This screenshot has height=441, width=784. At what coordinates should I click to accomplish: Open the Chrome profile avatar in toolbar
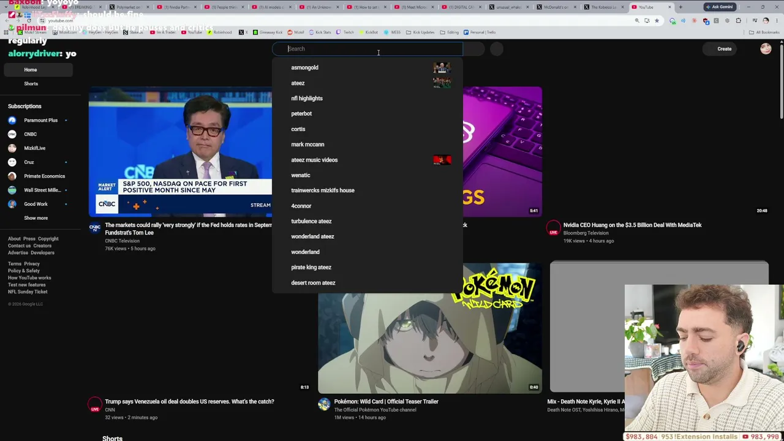(x=766, y=20)
